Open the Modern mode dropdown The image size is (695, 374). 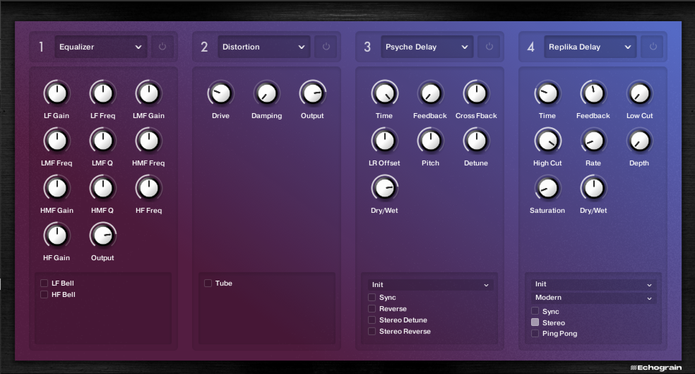(594, 298)
